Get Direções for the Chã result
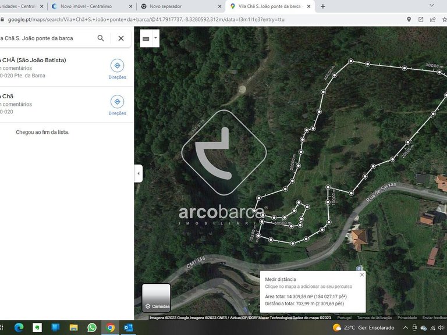This screenshot has width=447, height=335. (x=117, y=105)
